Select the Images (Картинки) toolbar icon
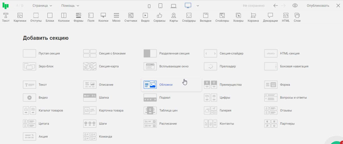343x144 pixels. tap(20, 17)
